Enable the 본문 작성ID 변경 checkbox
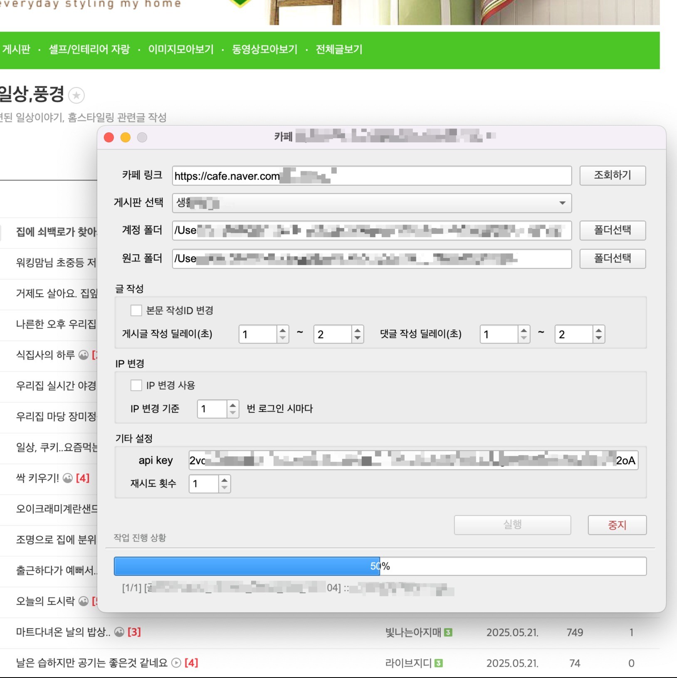Image resolution: width=677 pixels, height=678 pixels. 136,310
